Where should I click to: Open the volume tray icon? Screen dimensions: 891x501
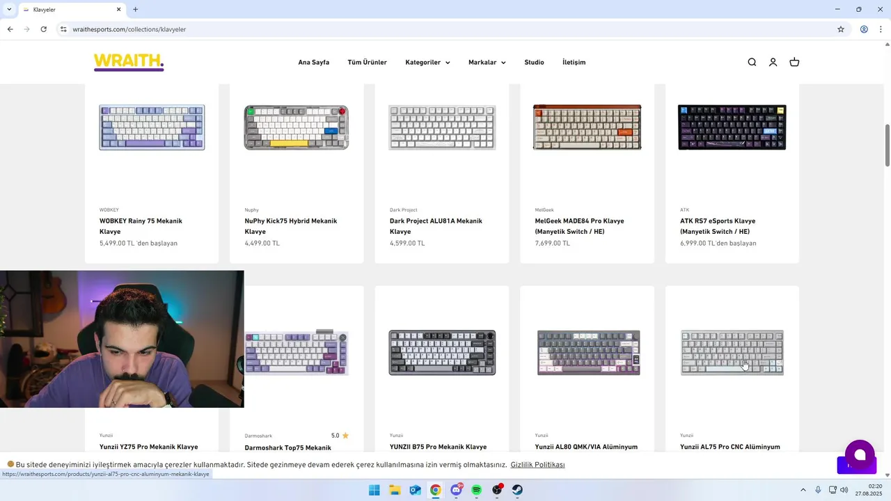point(844,490)
